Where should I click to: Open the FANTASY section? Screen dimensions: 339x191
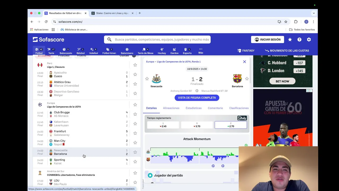click(x=246, y=51)
